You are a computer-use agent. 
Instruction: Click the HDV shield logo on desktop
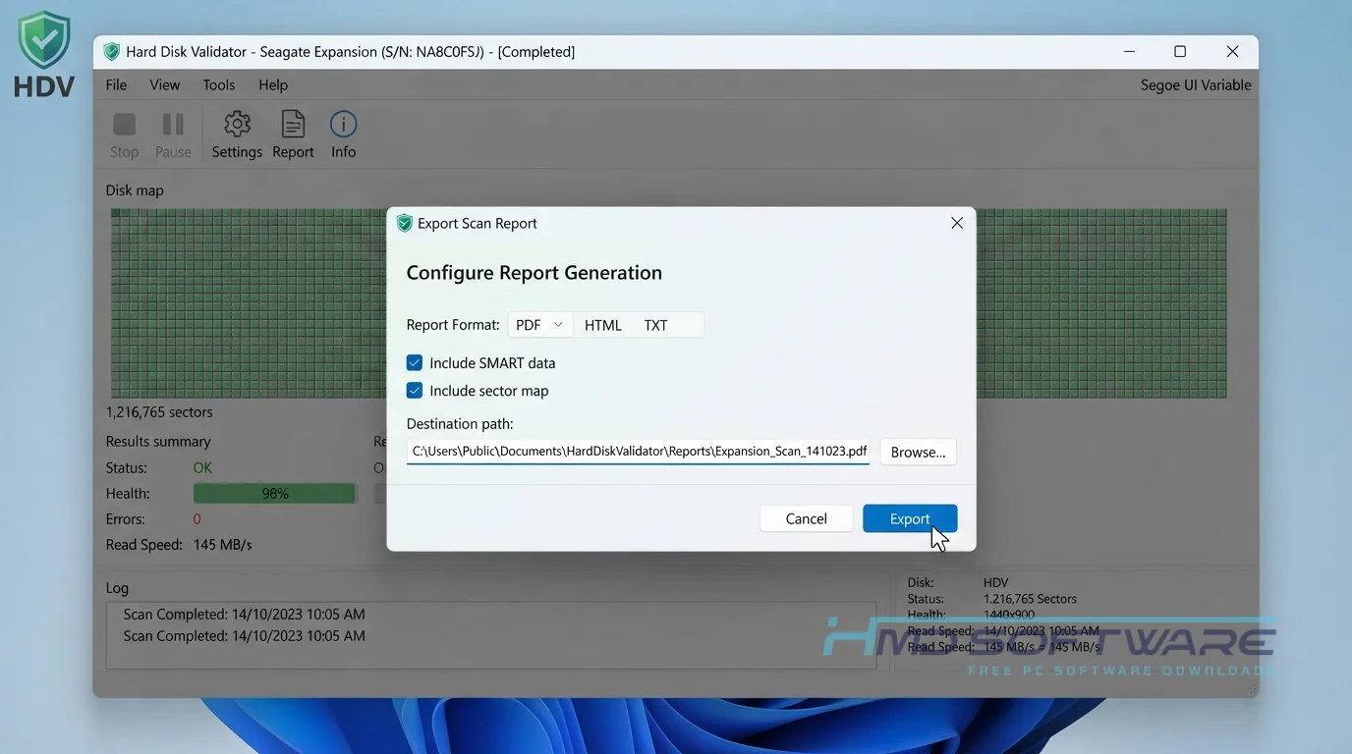click(x=45, y=41)
